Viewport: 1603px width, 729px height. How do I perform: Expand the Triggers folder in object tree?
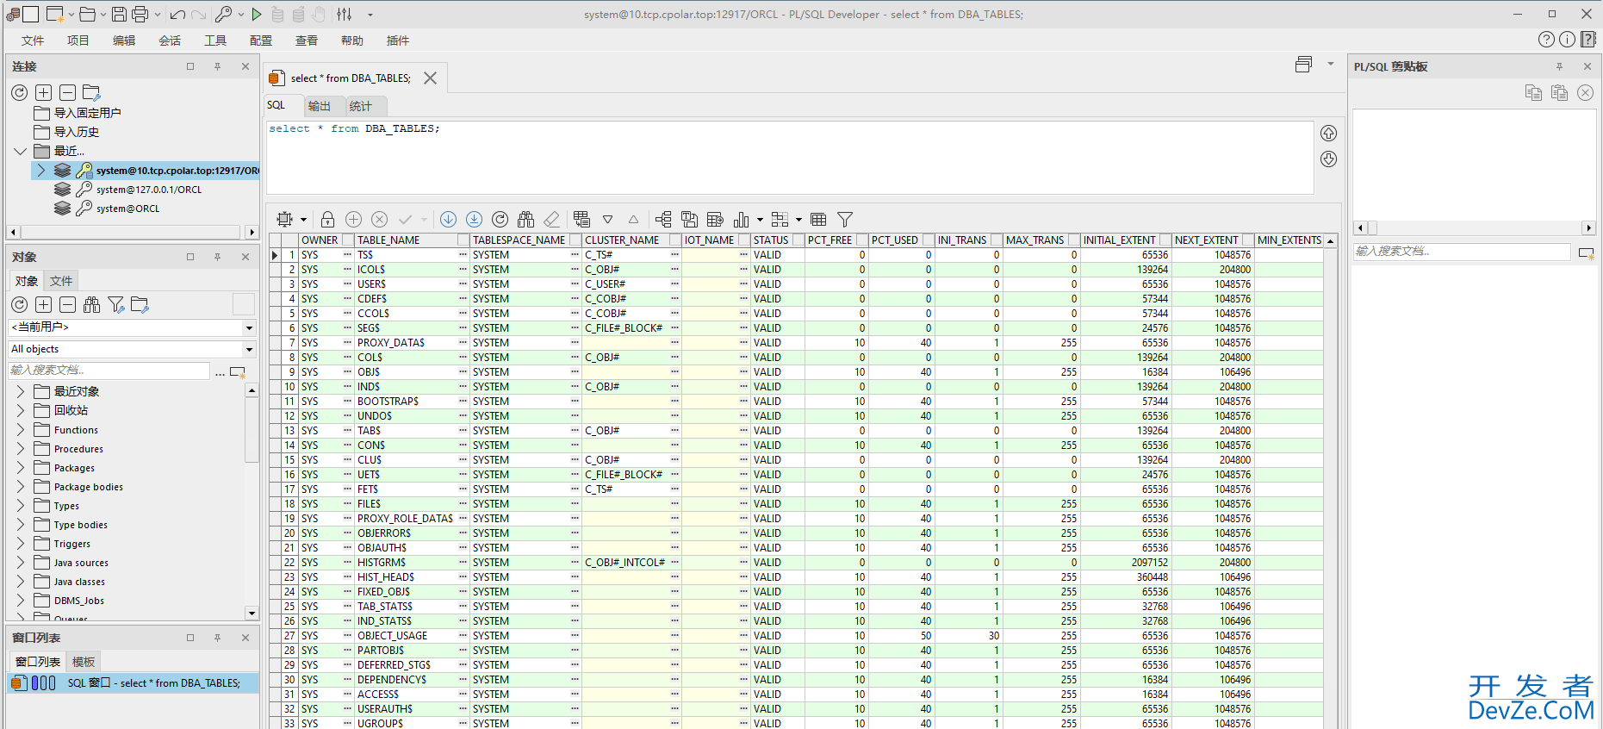point(21,543)
